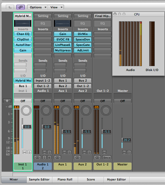Click the Master volume fader at 20.2
This screenshot has height=185, width=165.
[126, 140]
